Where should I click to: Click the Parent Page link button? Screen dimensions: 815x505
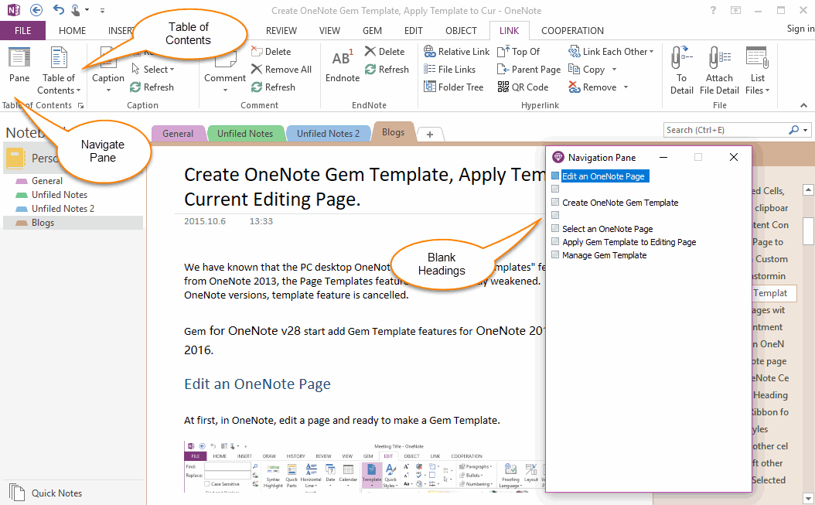[529, 69]
